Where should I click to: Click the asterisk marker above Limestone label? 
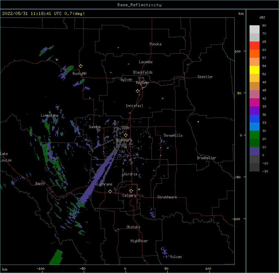(x=50, y=112)
